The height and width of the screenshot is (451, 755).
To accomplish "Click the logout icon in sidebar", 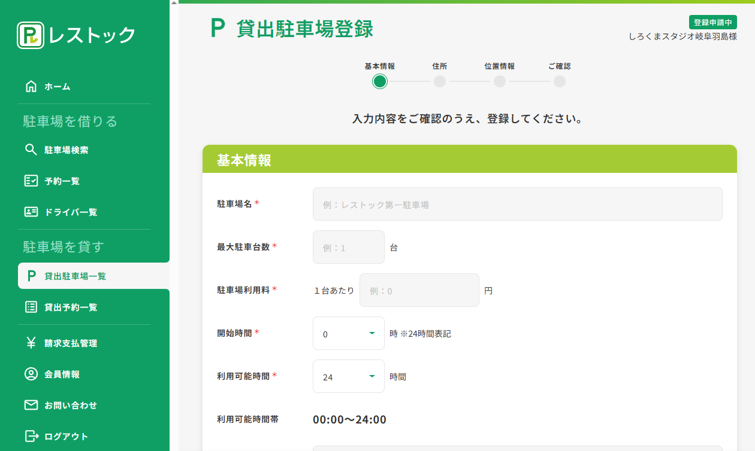I will [31, 436].
